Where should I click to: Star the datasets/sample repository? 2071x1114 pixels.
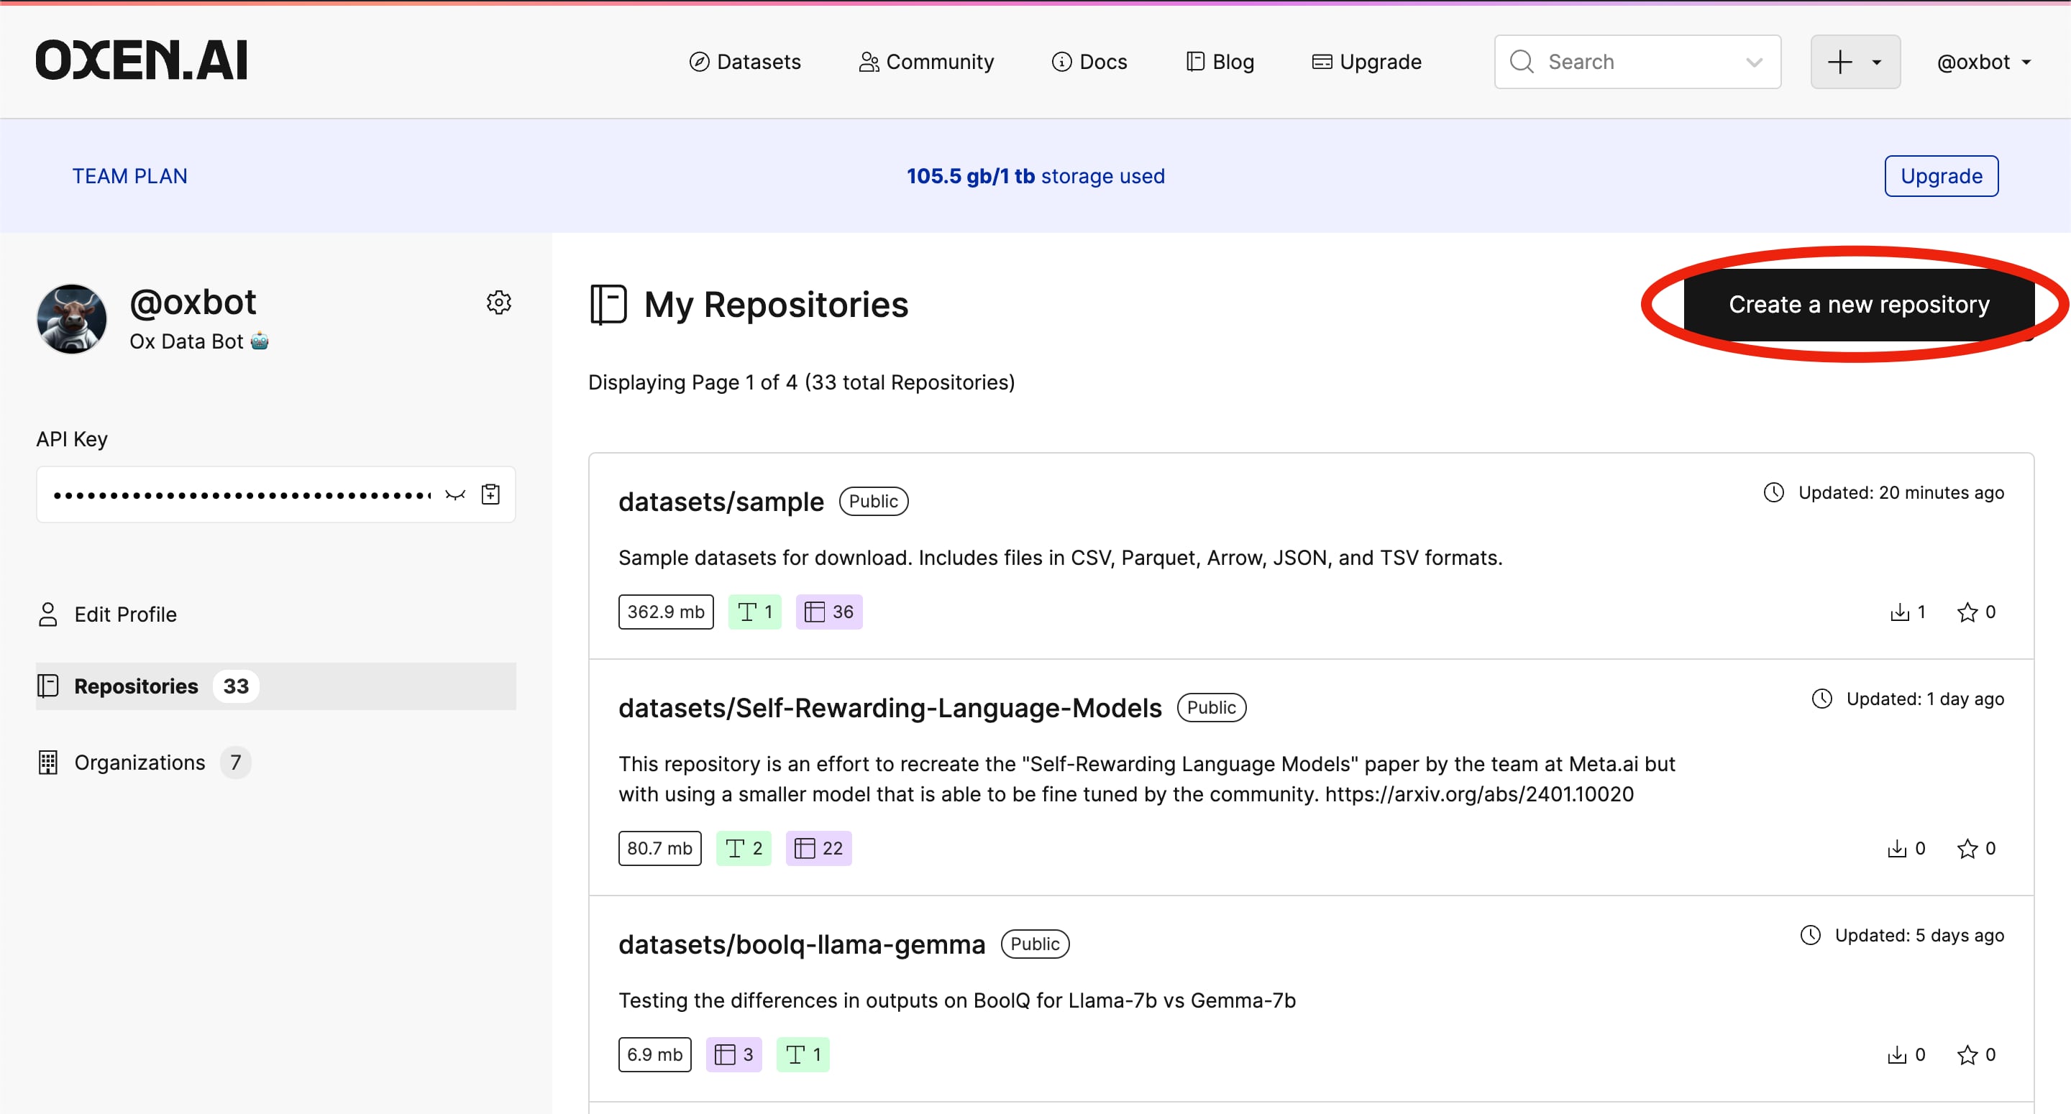tap(1967, 612)
